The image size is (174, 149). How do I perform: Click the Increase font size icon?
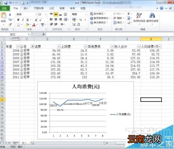pyautogui.click(x=36, y=20)
